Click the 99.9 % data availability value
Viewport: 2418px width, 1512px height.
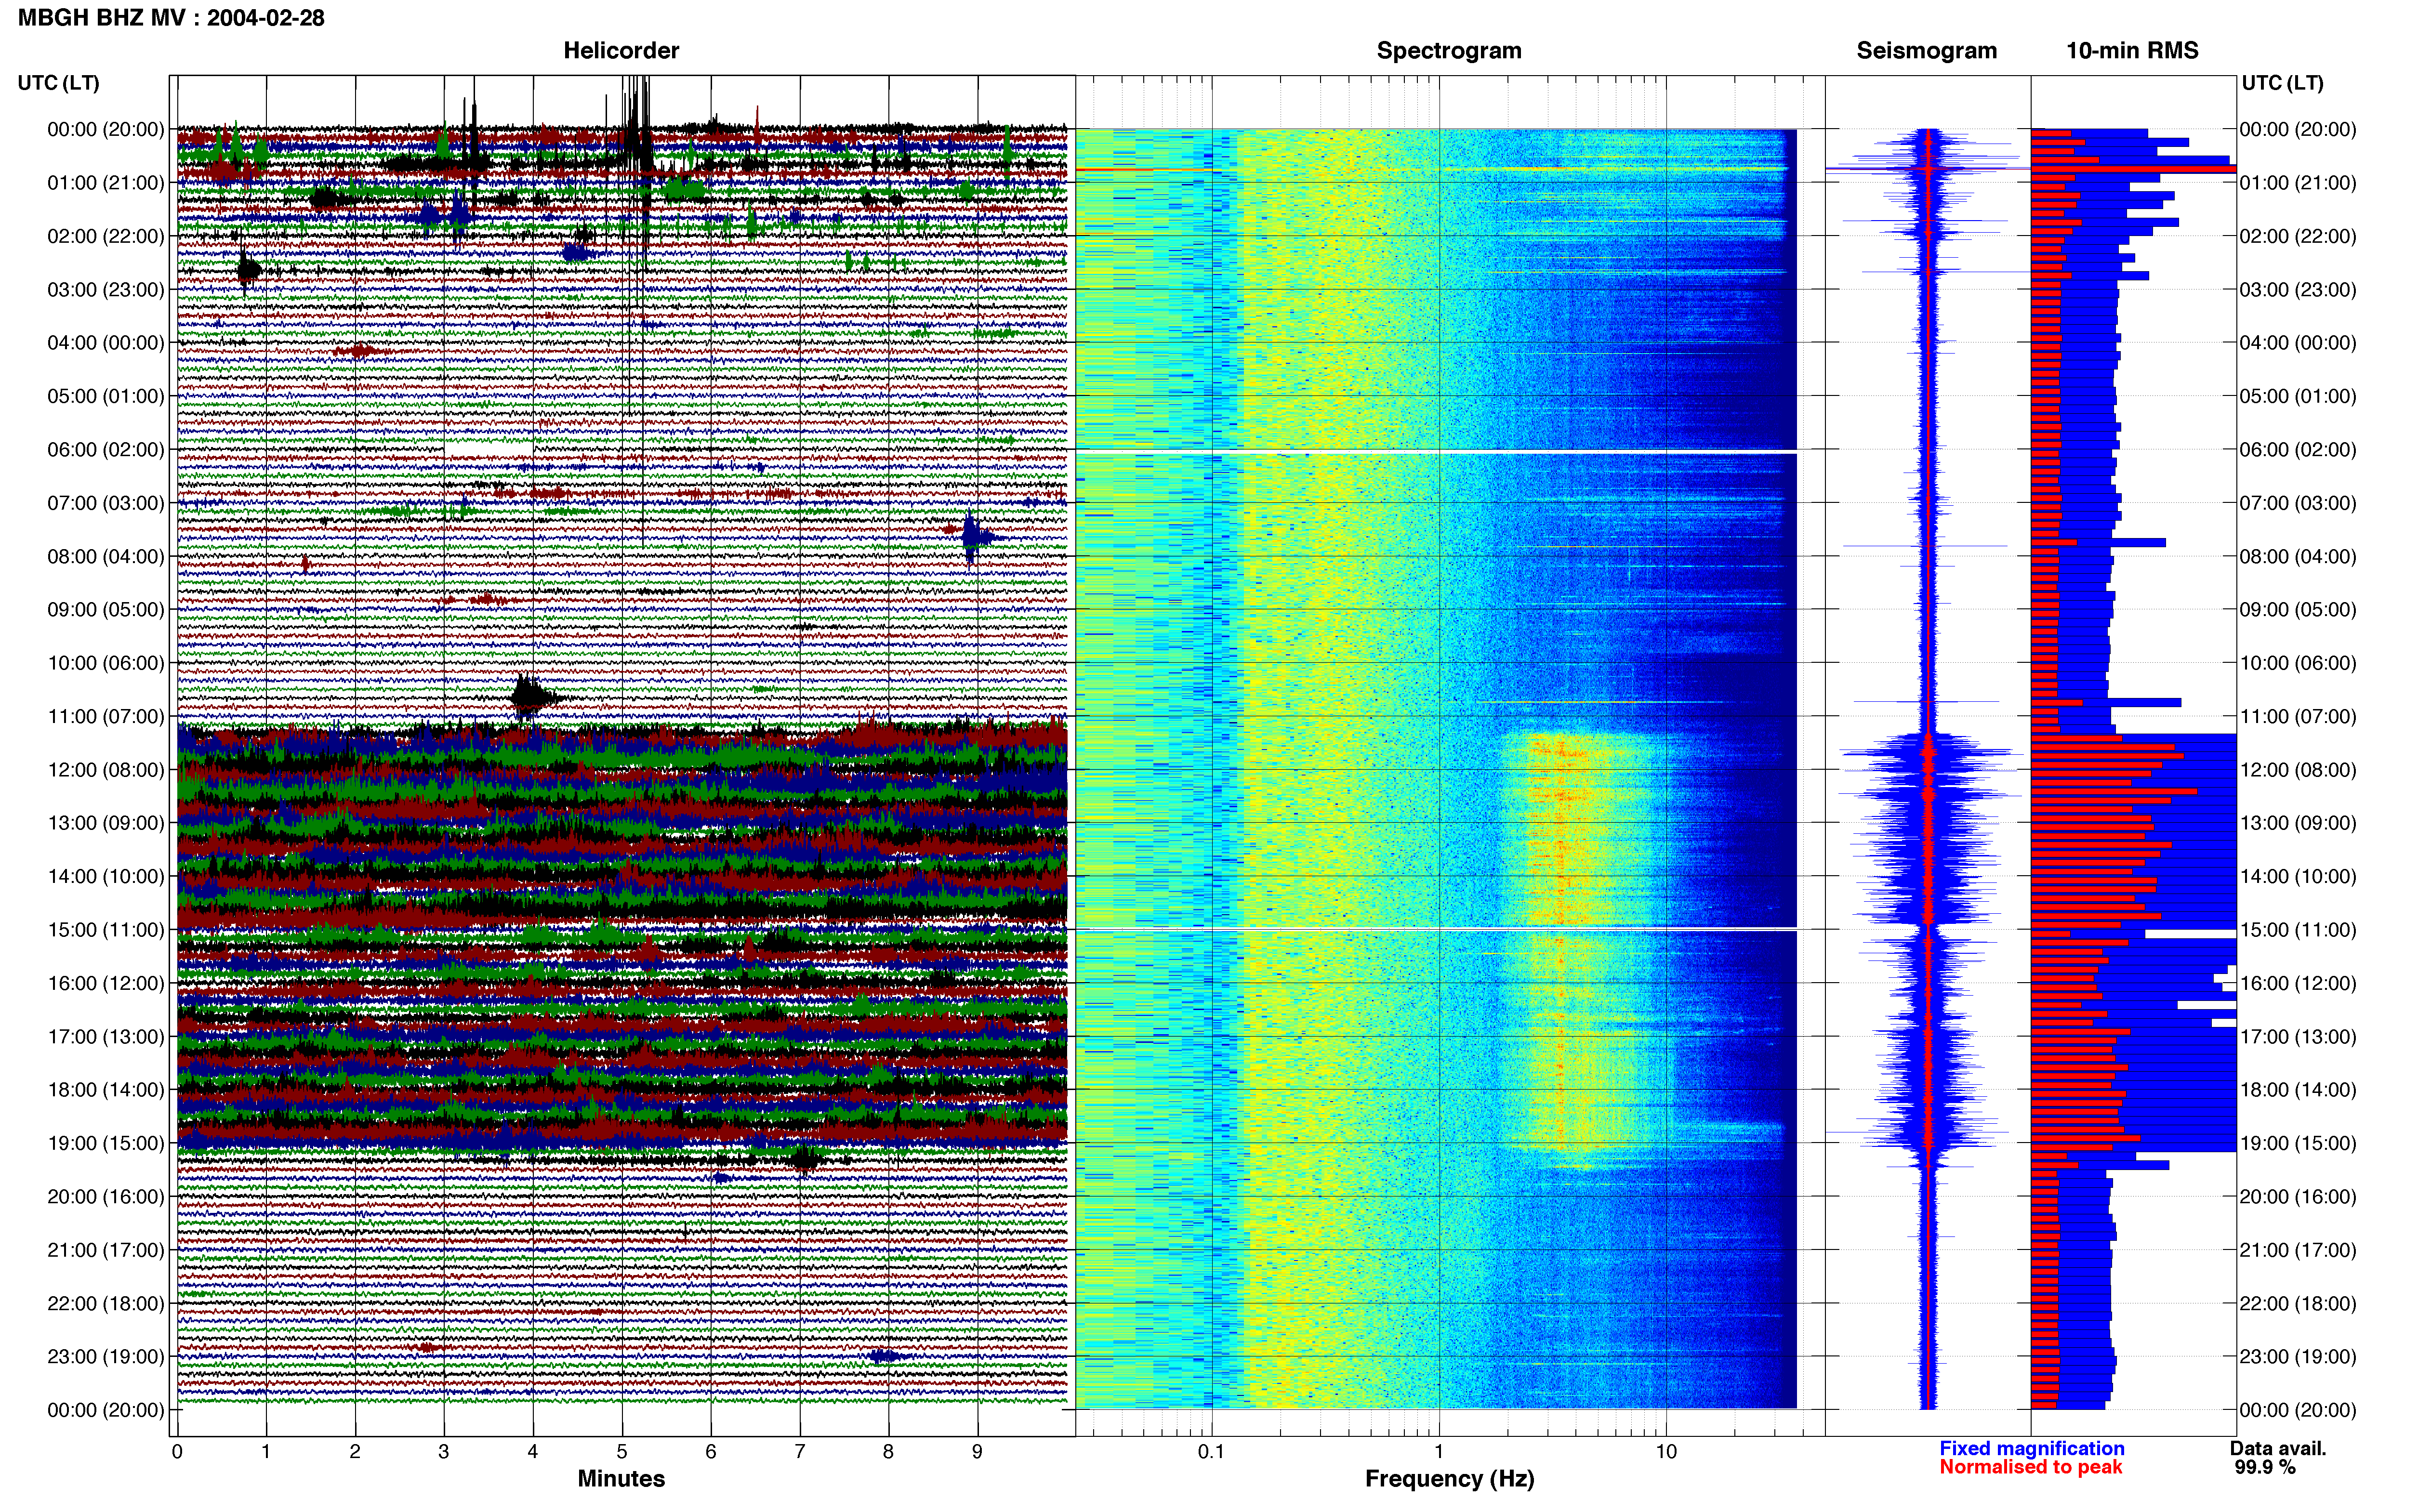pyautogui.click(x=2265, y=1468)
